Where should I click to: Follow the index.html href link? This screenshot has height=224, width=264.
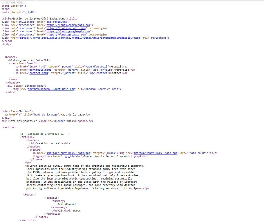(x=37, y=67)
